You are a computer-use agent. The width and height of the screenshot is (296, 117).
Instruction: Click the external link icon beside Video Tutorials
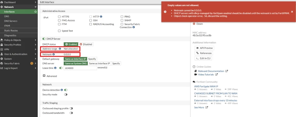pos(217,75)
